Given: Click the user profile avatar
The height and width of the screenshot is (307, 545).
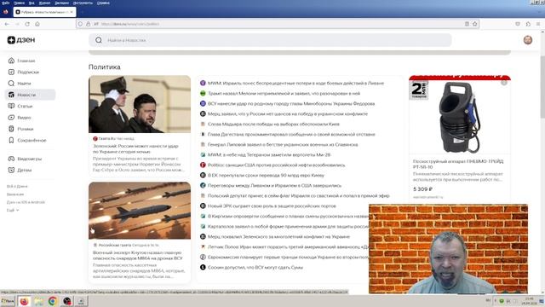Looking at the screenshot, I should pyautogui.click(x=528, y=40).
